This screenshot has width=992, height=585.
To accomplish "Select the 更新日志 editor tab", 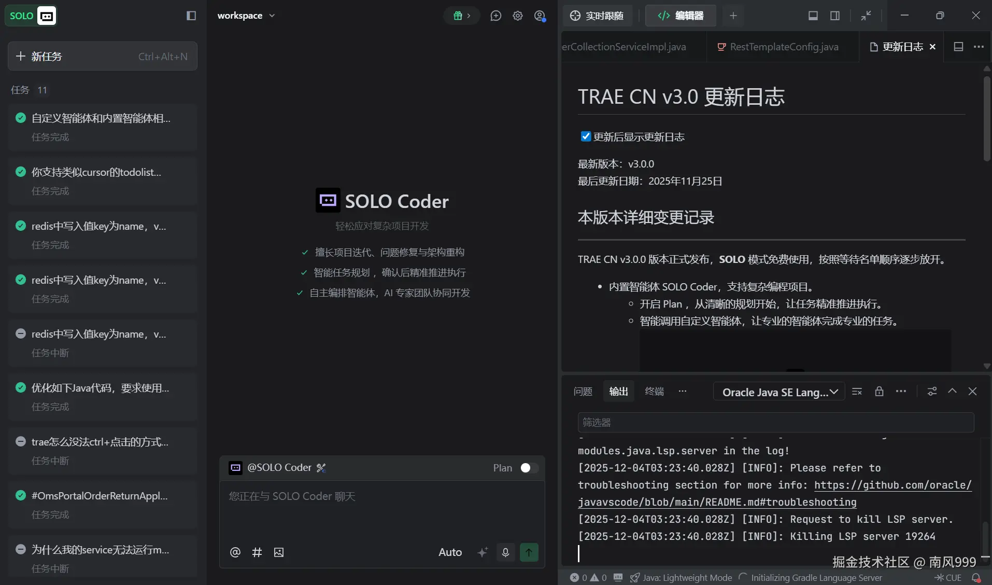I will click(902, 47).
